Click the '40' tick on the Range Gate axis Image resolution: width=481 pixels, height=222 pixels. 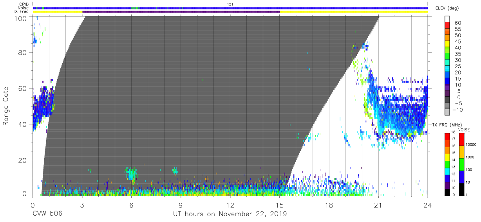(22, 124)
